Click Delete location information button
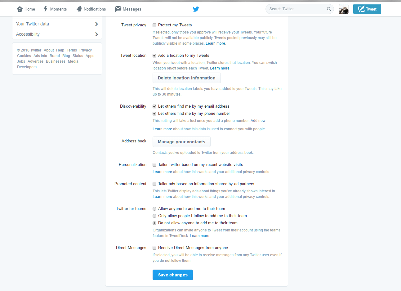The height and width of the screenshot is (291, 401). (x=187, y=78)
